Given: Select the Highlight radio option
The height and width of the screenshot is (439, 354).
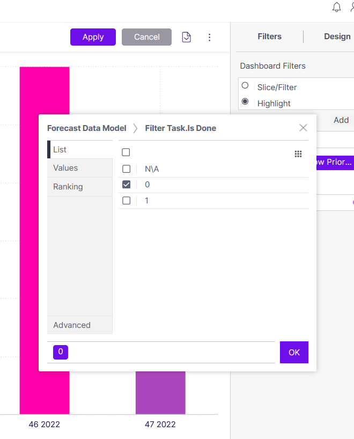Looking at the screenshot, I should [x=245, y=101].
